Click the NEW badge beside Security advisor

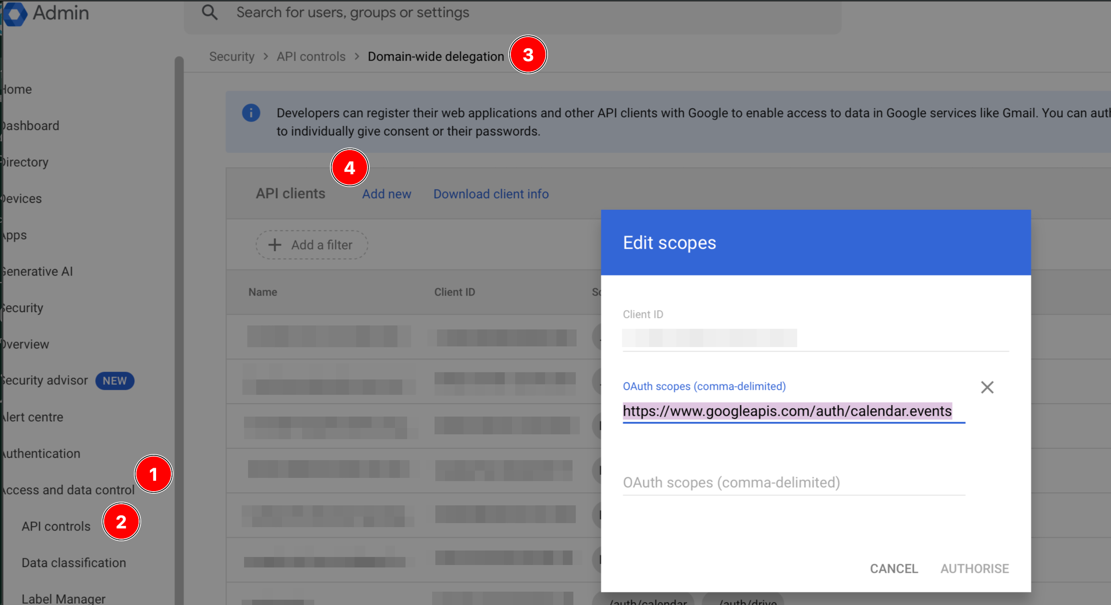click(115, 381)
